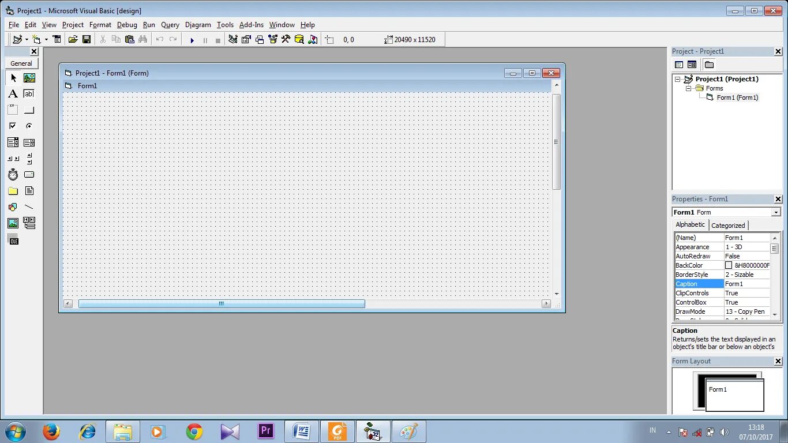788x443 pixels.
Task: Click the BackColor color swatch
Action: coord(729,265)
